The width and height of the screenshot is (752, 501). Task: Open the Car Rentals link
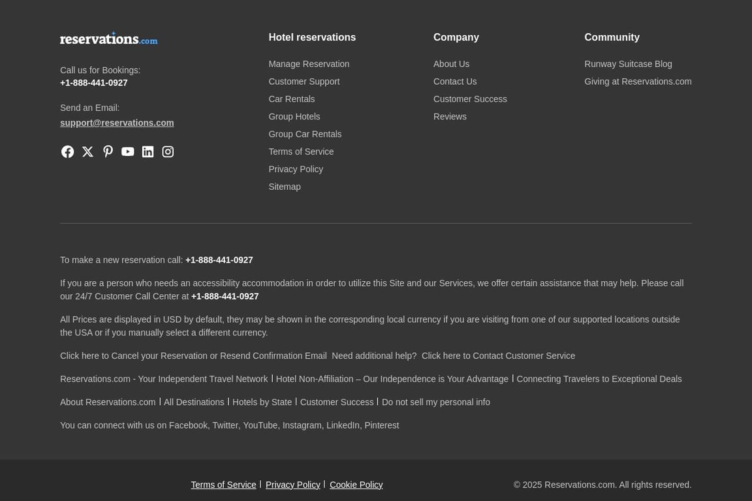pyautogui.click(x=292, y=99)
